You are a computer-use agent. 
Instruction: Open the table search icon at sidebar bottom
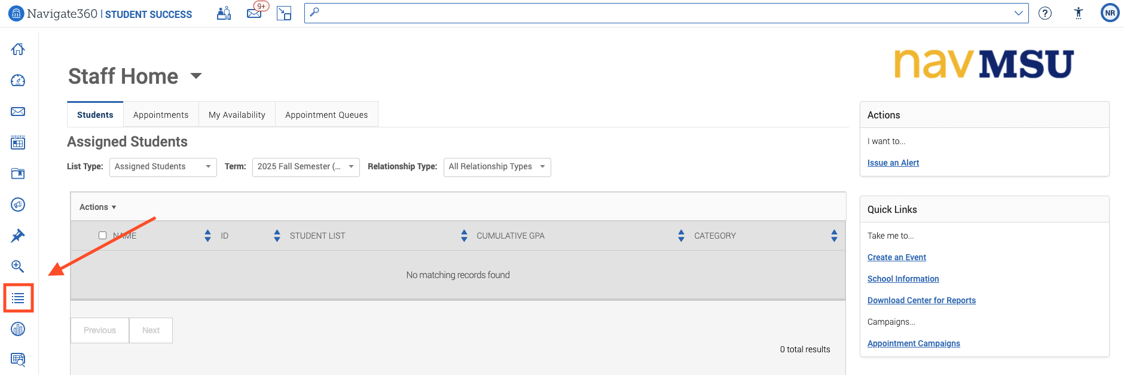coord(18,359)
